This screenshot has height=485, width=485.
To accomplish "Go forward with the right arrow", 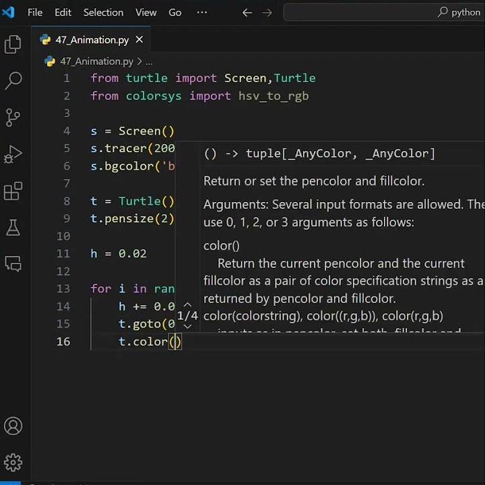I will tap(267, 13).
